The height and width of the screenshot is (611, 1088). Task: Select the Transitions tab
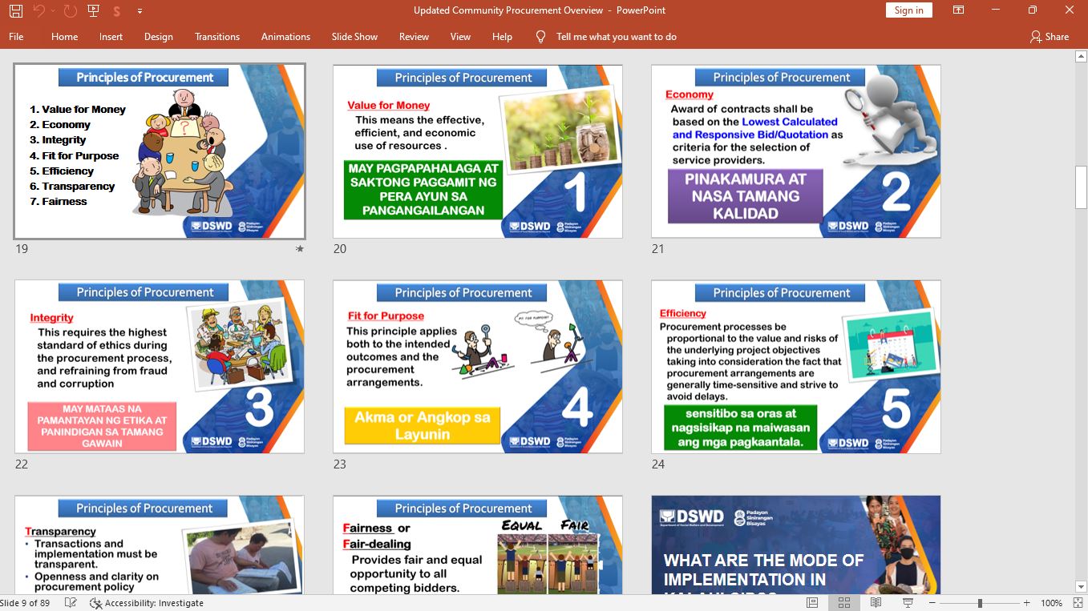point(217,37)
